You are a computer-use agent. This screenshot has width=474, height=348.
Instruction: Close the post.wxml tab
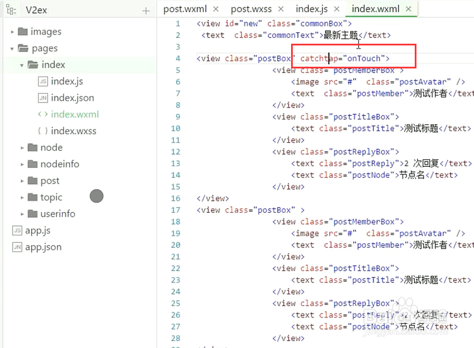coord(216,9)
